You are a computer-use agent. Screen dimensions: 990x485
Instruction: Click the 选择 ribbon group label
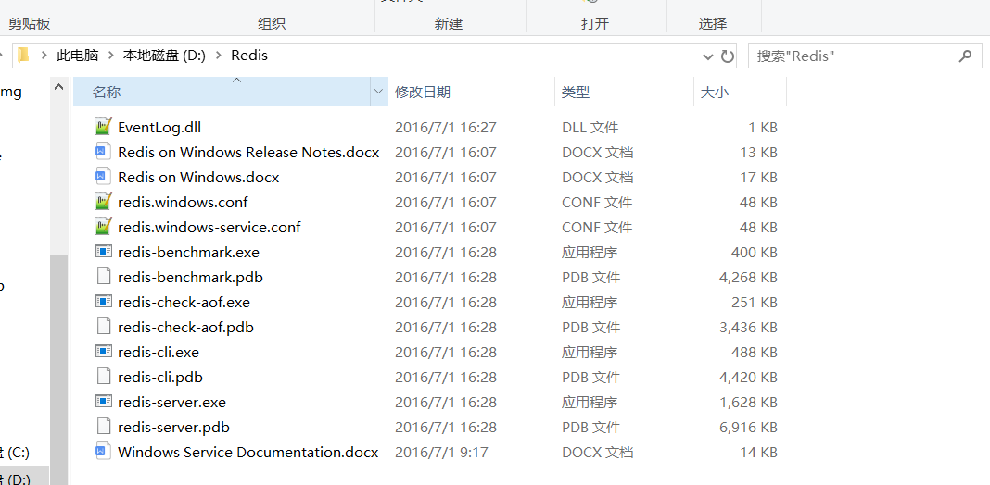coord(713,24)
